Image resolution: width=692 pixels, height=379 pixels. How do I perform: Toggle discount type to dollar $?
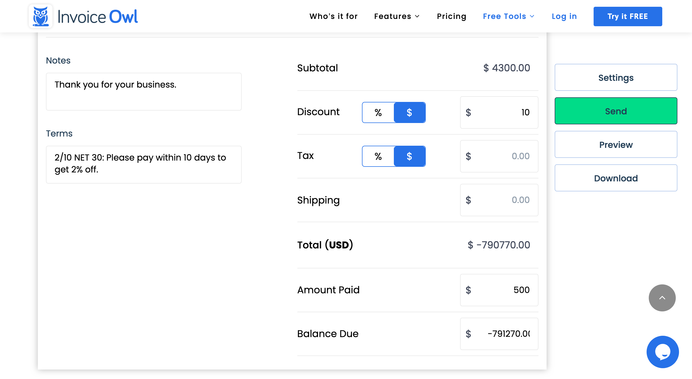tap(409, 112)
